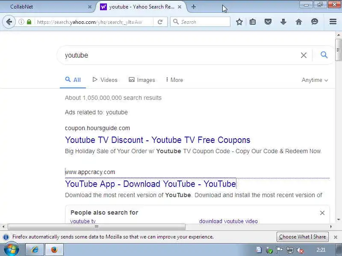Click the scroll right arrow
The width and height of the screenshot is (342, 256).
(x=331, y=227)
